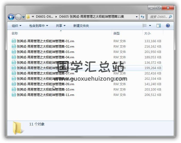Viewport: 181px width, 143px height.
Task: Select file name 张其成-周易管理之太极乾坤管理篇-02.rm
Action: (45, 47)
